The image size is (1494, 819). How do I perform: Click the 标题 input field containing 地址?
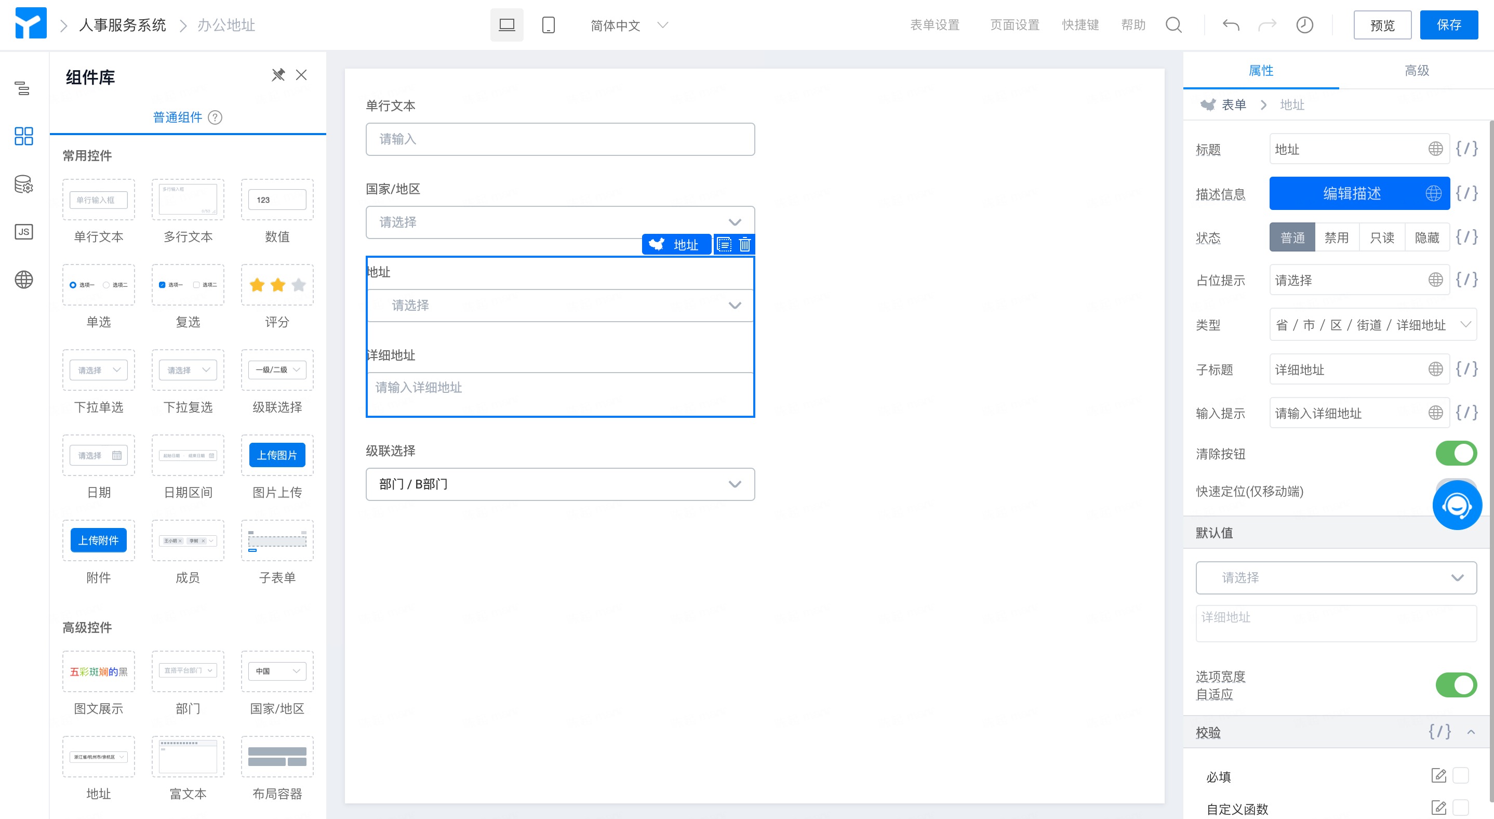click(x=1345, y=149)
